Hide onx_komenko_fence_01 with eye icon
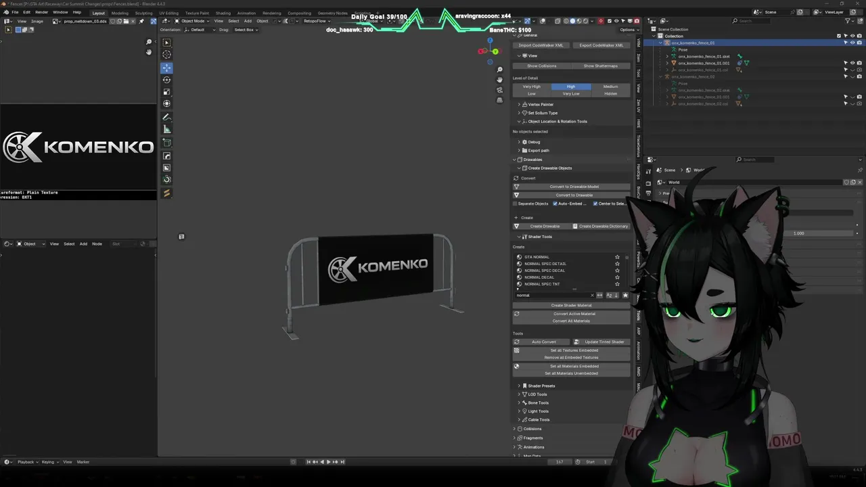Viewport: 866px width, 487px height. coord(852,43)
